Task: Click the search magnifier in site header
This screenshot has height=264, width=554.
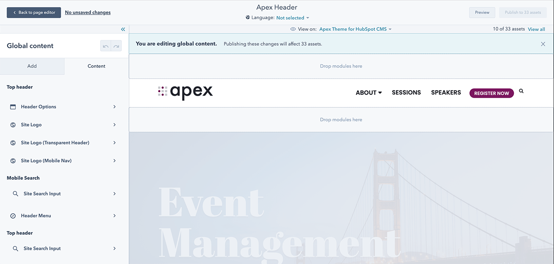Action: (x=521, y=91)
